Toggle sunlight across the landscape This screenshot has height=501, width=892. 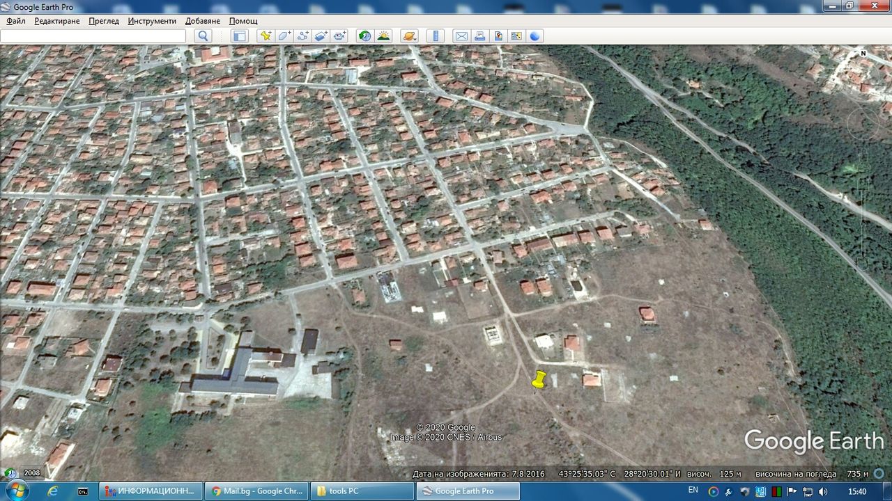coord(383,36)
